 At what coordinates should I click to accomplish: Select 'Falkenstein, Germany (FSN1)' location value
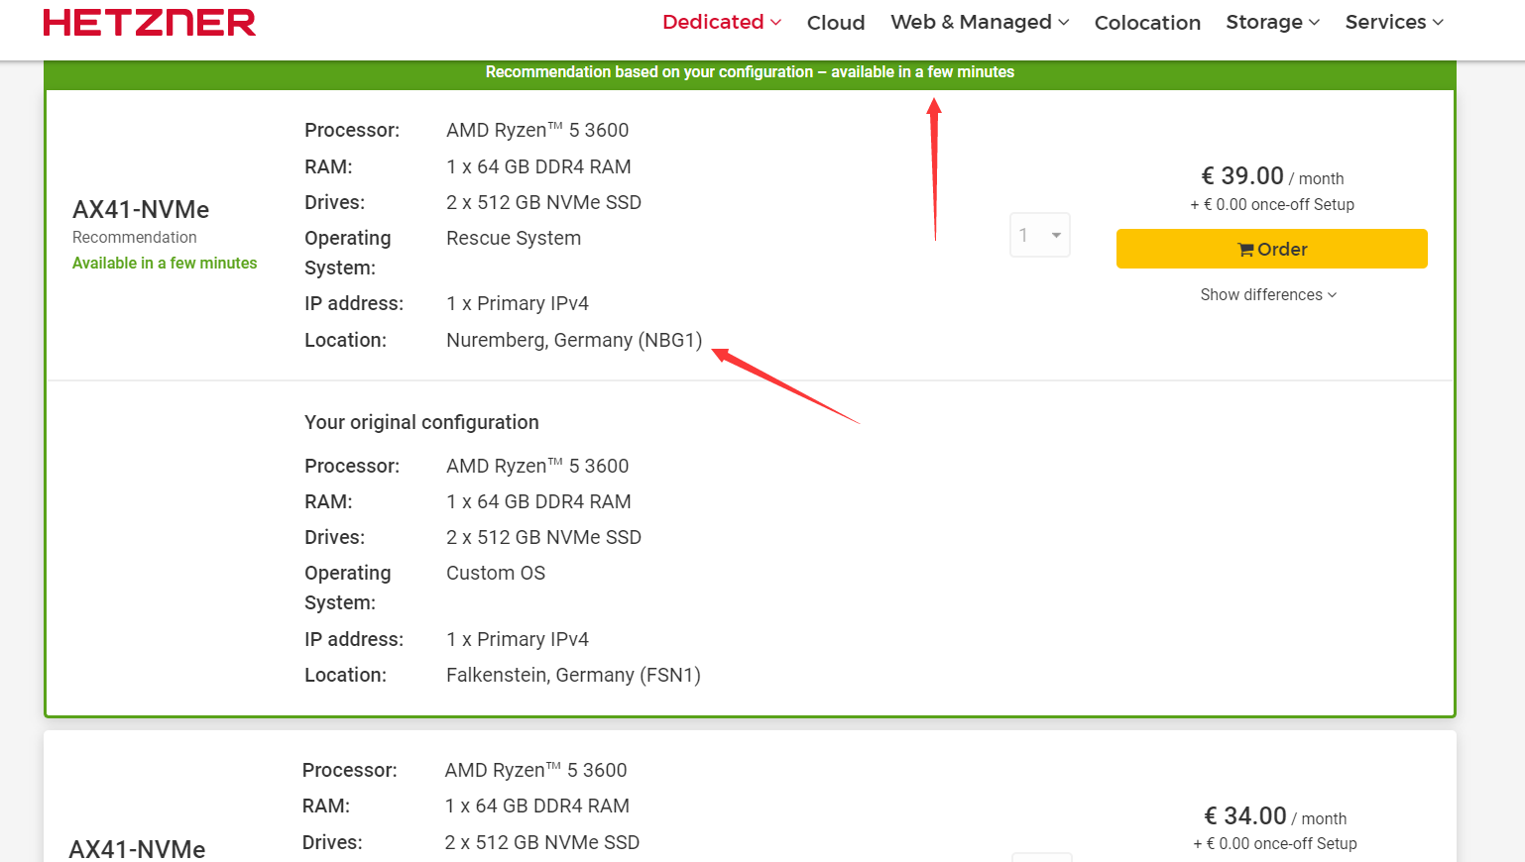pos(573,675)
